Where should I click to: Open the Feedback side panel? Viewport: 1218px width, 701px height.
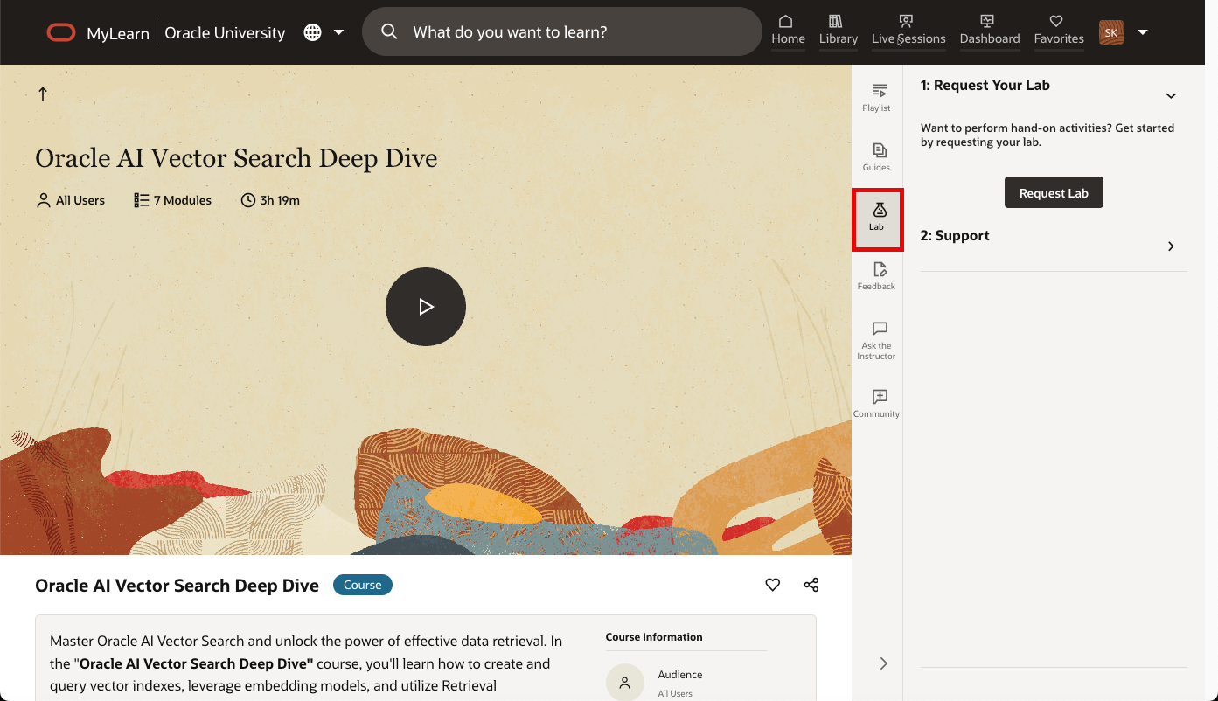pos(876,275)
